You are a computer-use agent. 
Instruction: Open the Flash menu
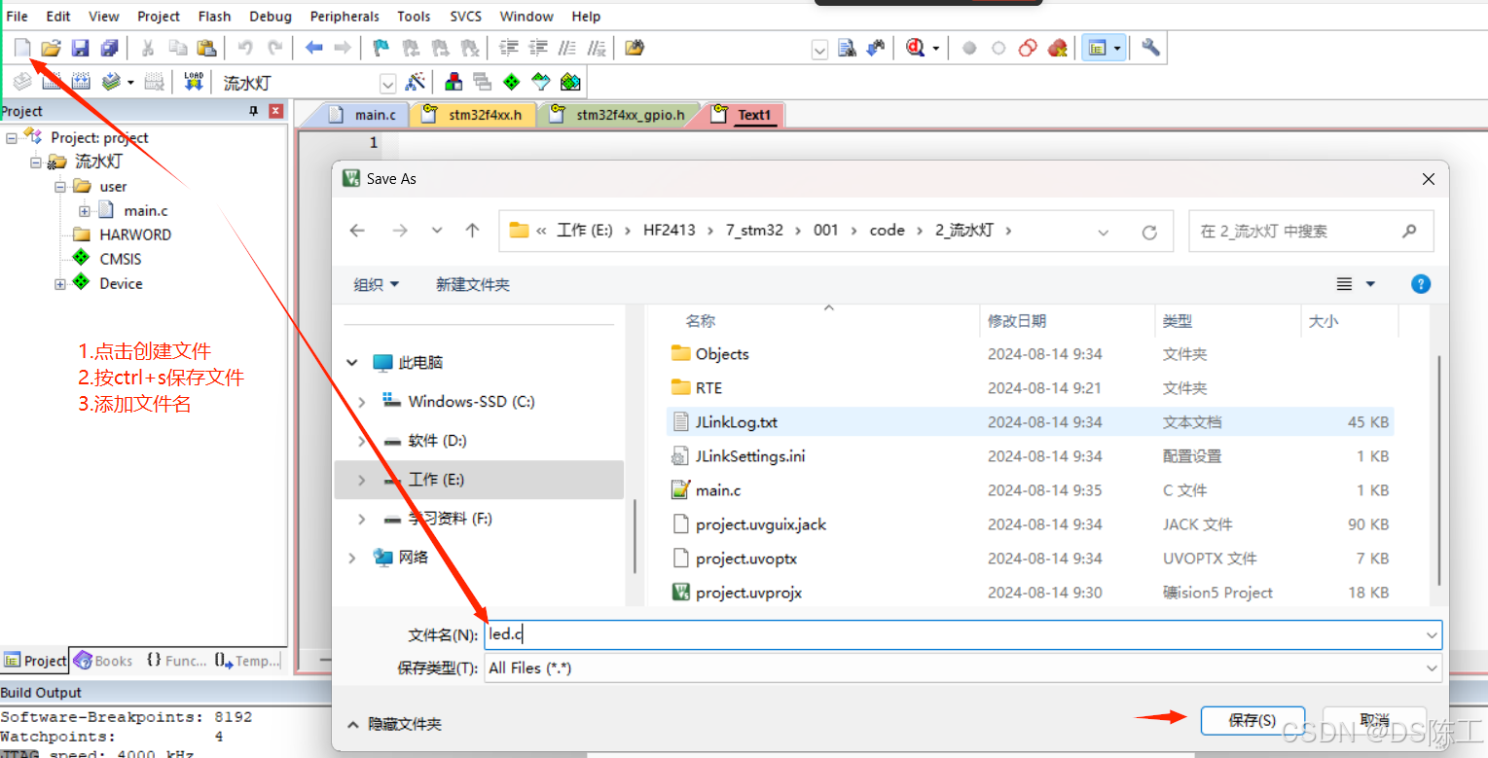click(x=214, y=16)
